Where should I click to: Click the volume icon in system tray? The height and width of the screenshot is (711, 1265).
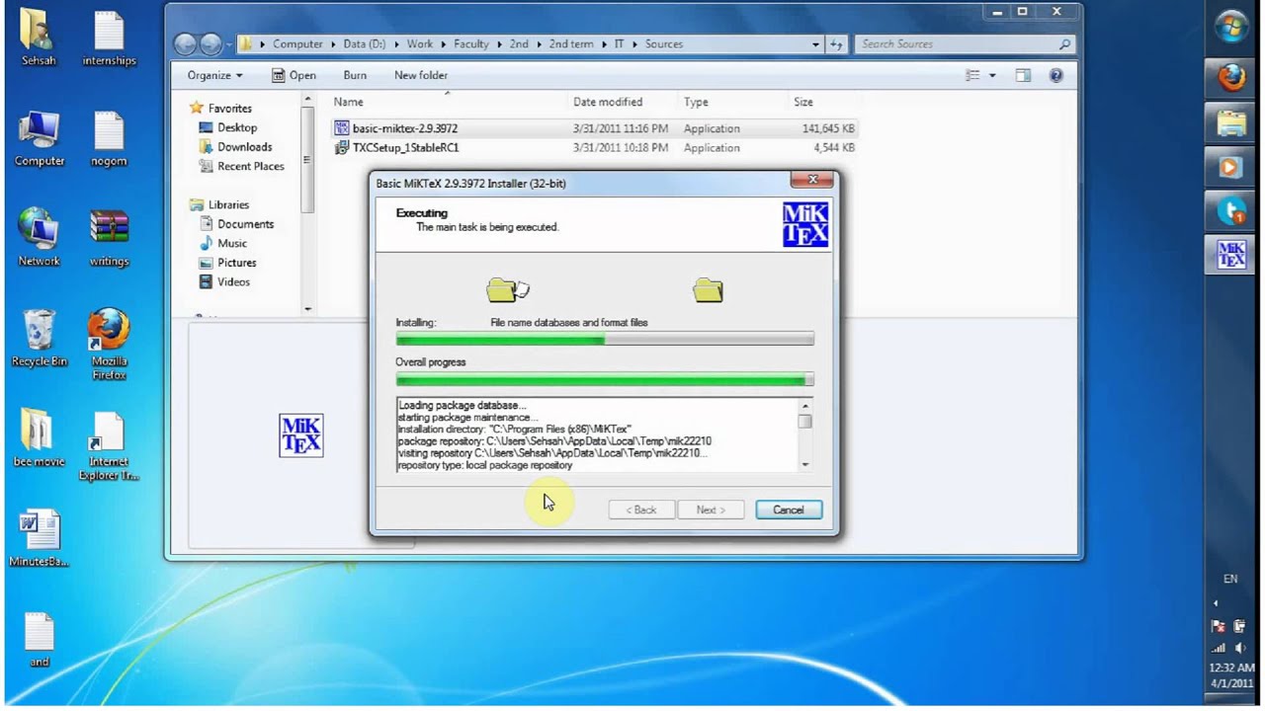pos(1239,648)
